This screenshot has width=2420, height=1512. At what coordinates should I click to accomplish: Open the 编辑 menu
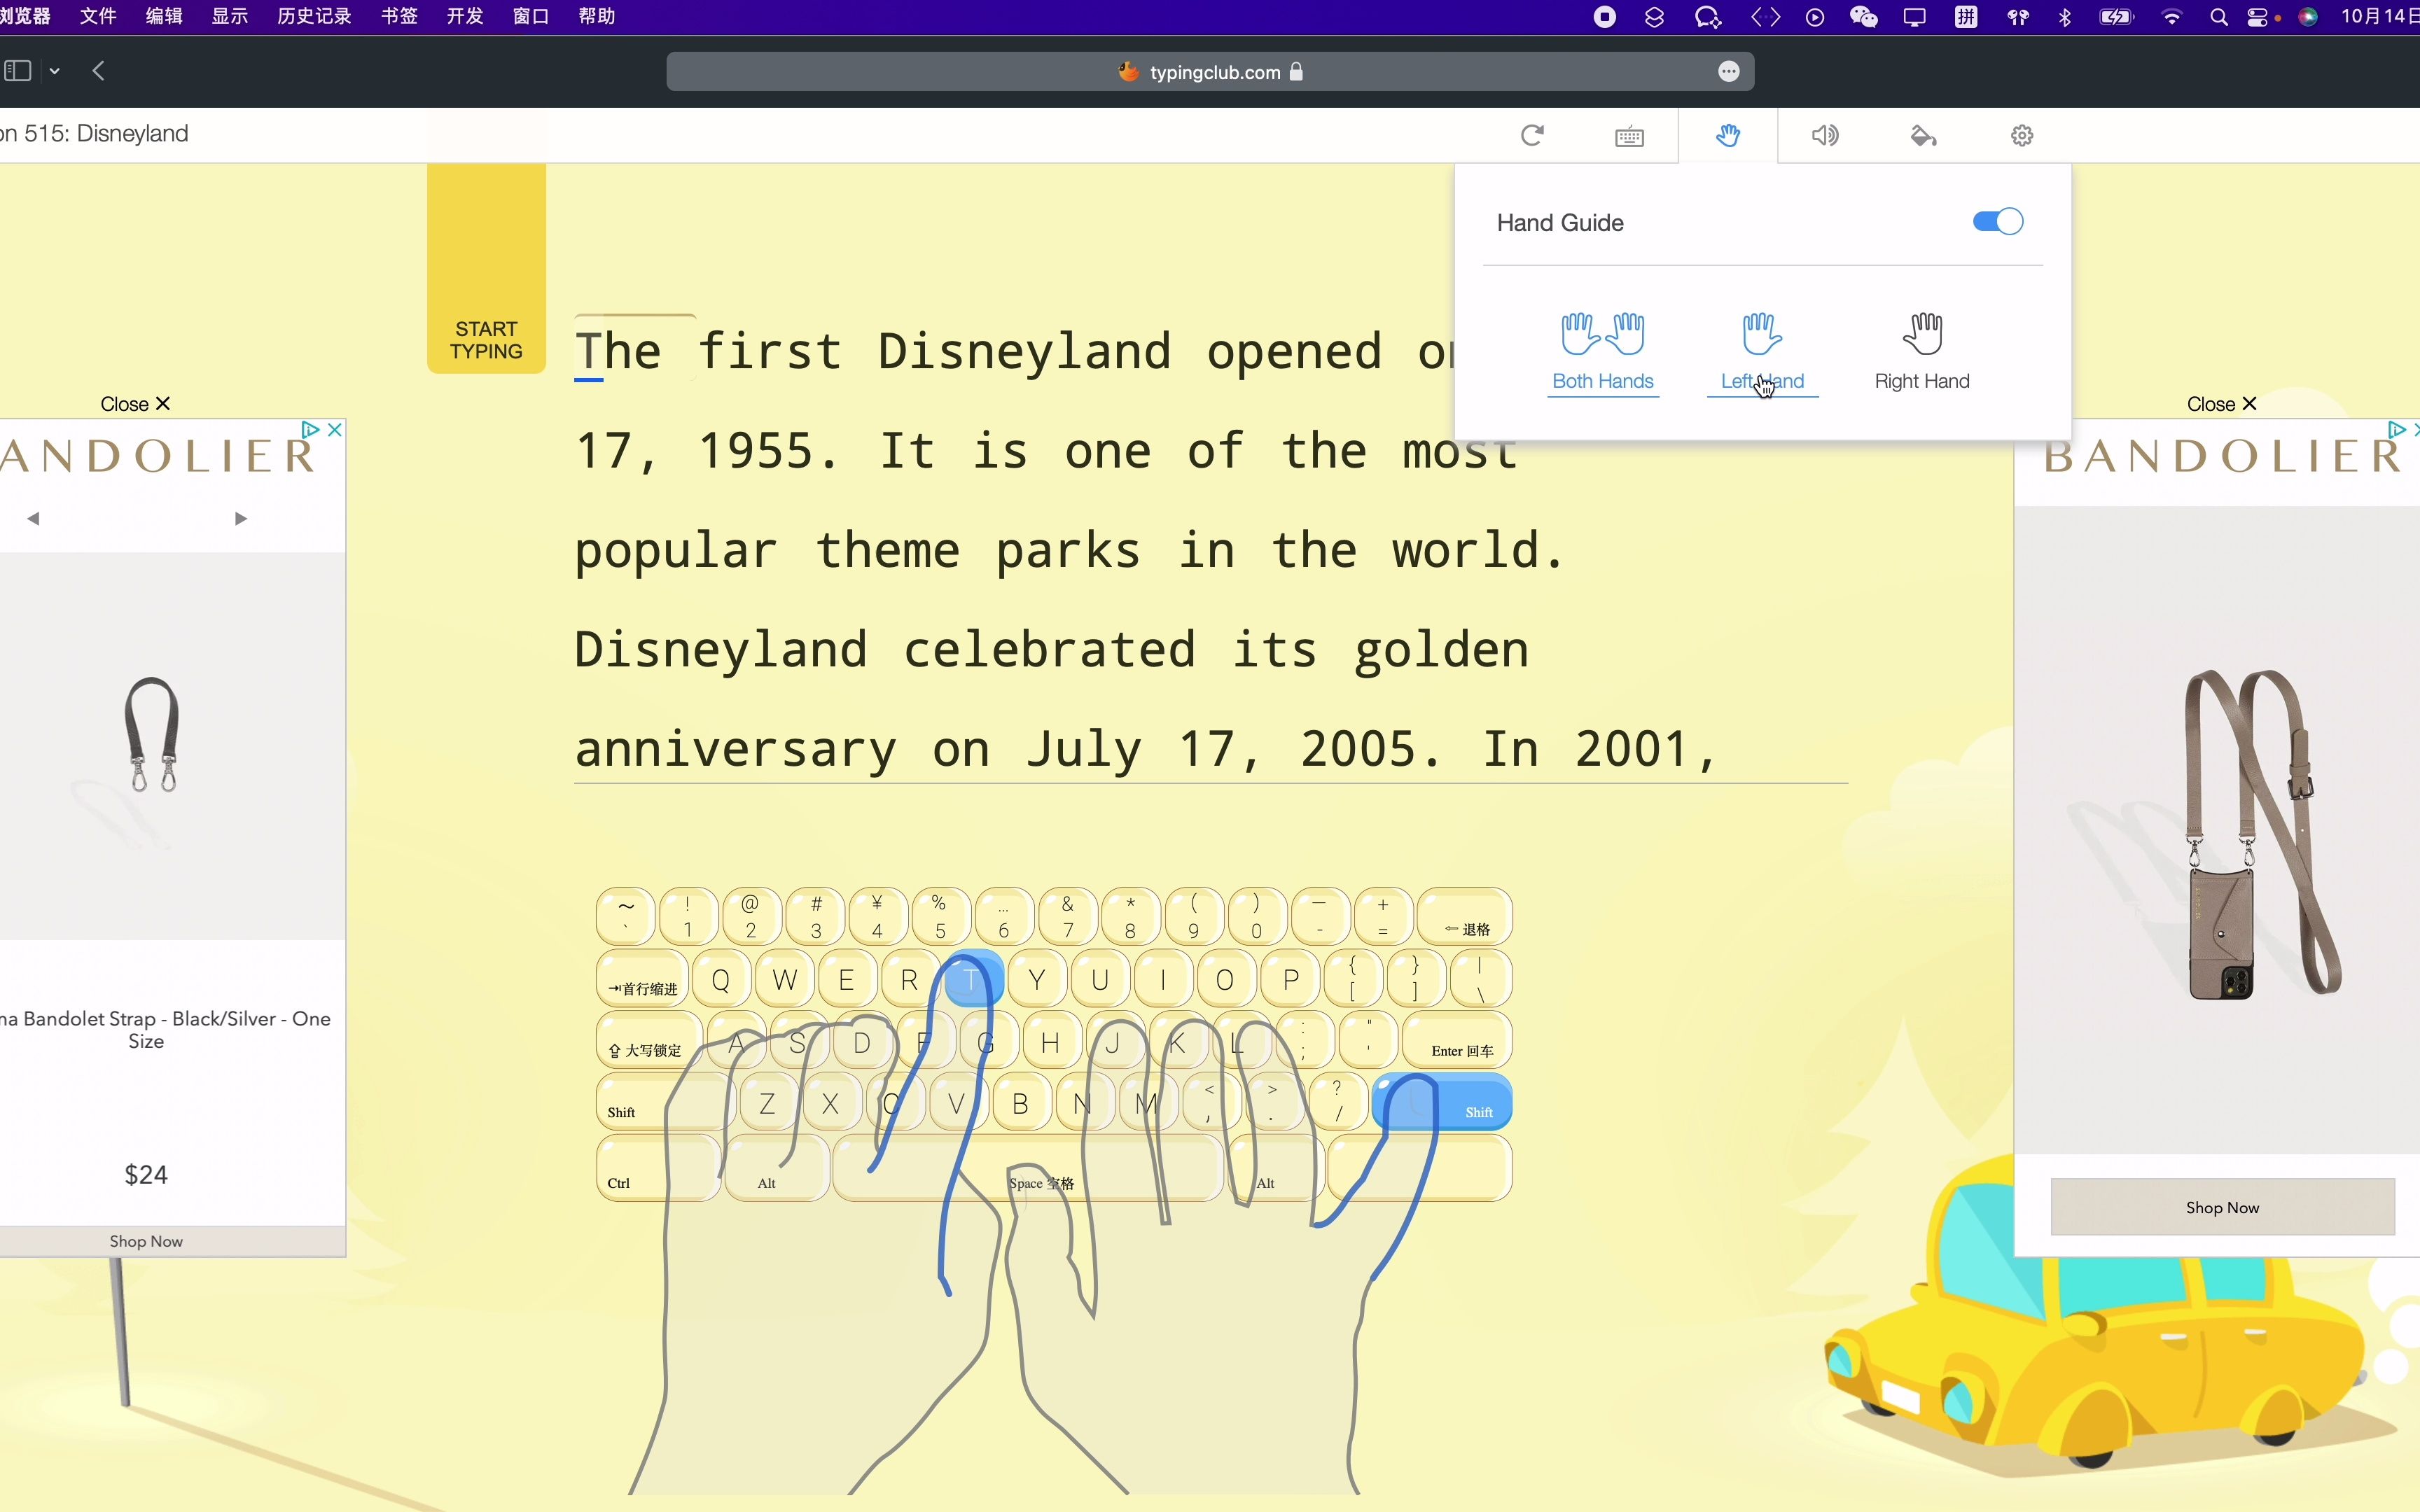[164, 16]
